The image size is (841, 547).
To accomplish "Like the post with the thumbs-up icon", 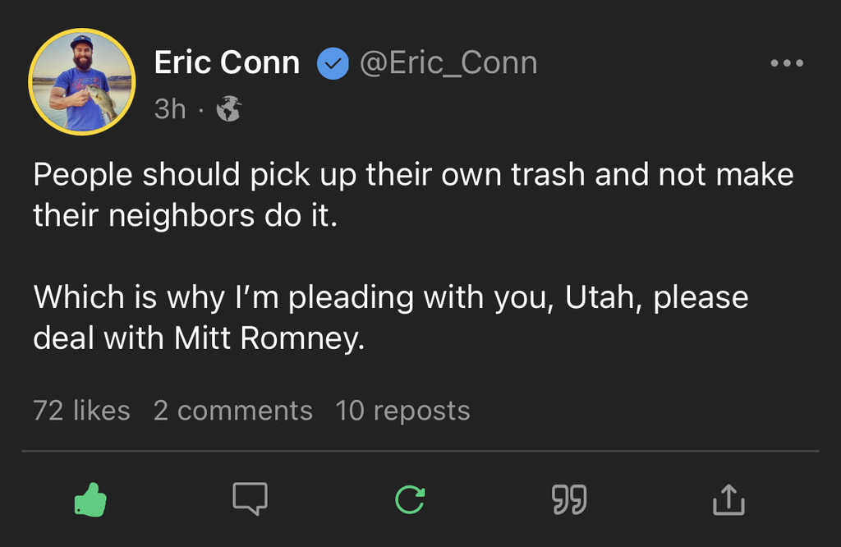I will [91, 499].
